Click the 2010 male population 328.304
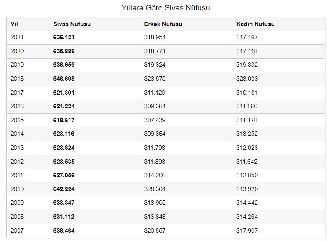334x241 pixels. pyautogui.click(x=155, y=189)
